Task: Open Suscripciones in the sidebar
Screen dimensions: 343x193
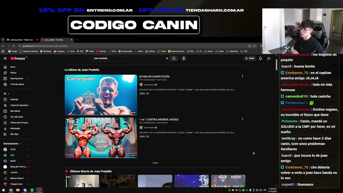Action: point(17,79)
